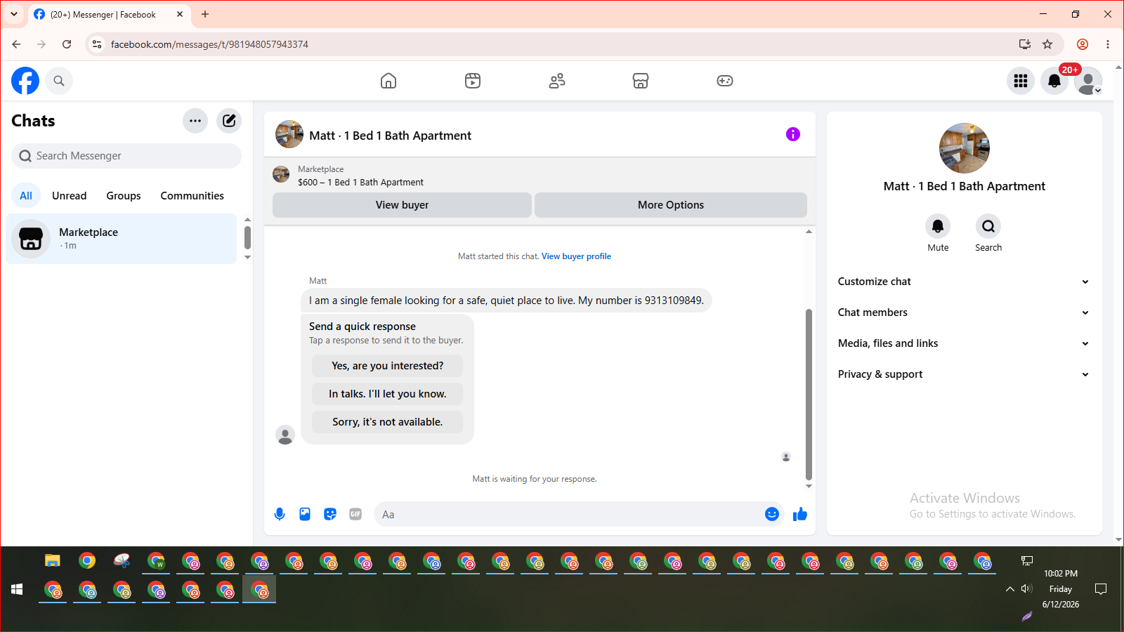Expand Media, files and links section
The height and width of the screenshot is (632, 1124).
[x=965, y=343]
